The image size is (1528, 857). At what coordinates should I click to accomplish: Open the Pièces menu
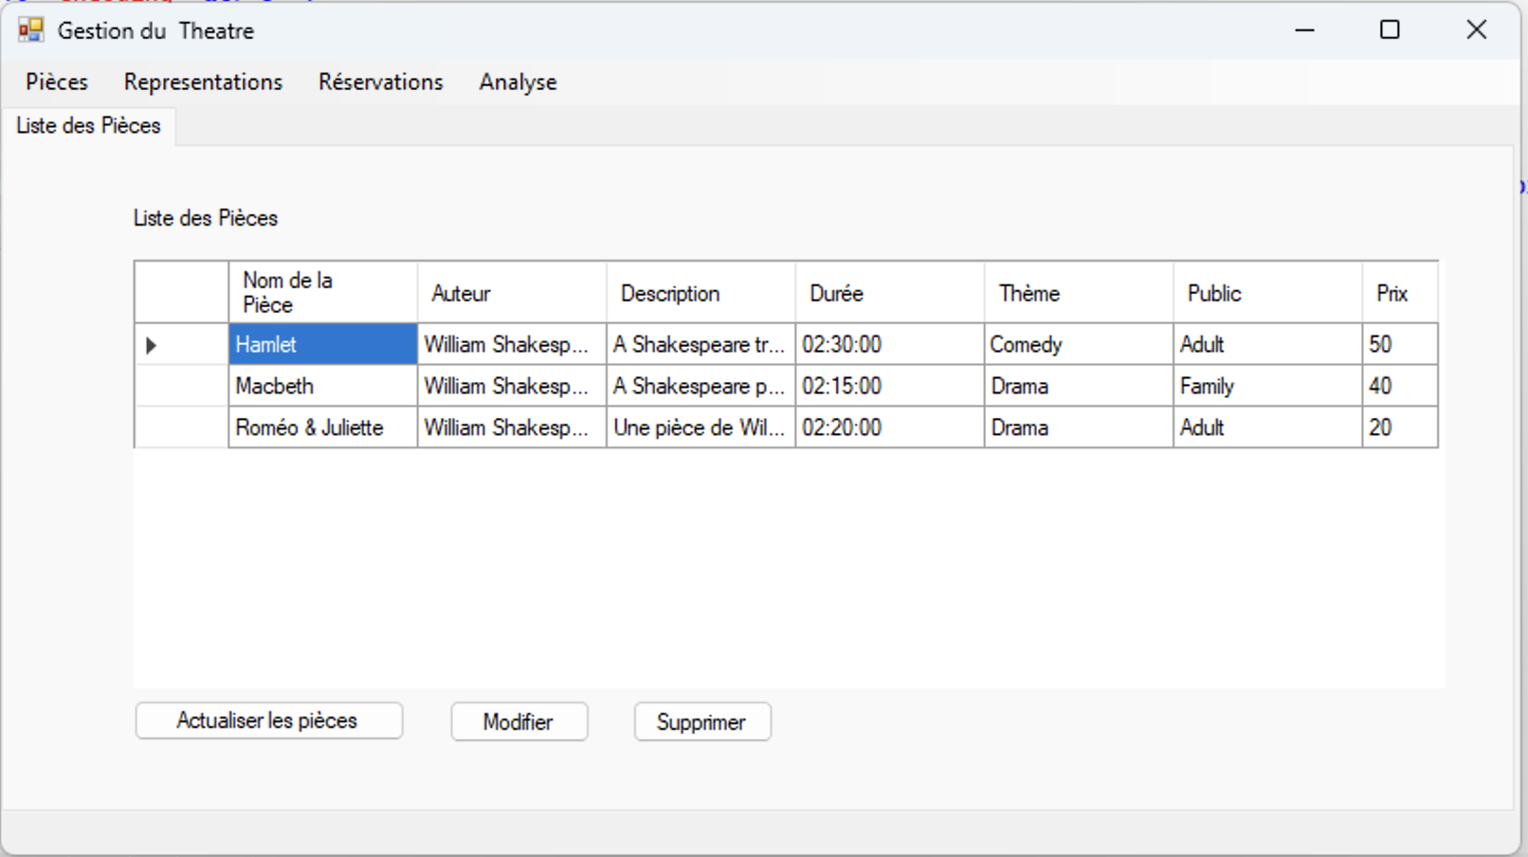click(x=57, y=82)
